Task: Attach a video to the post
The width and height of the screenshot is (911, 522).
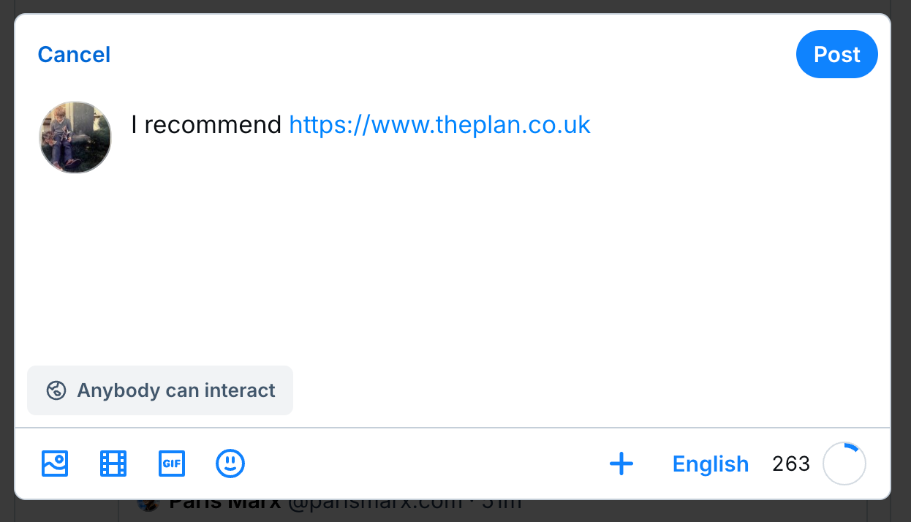Action: pos(113,464)
